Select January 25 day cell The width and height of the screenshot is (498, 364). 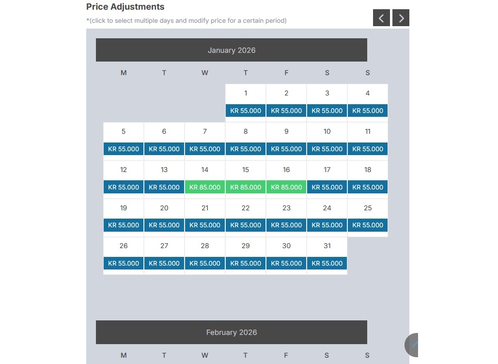tap(368, 208)
